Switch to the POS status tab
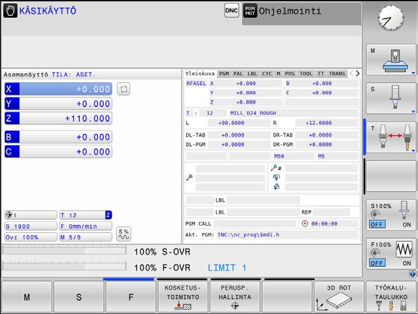 point(290,74)
